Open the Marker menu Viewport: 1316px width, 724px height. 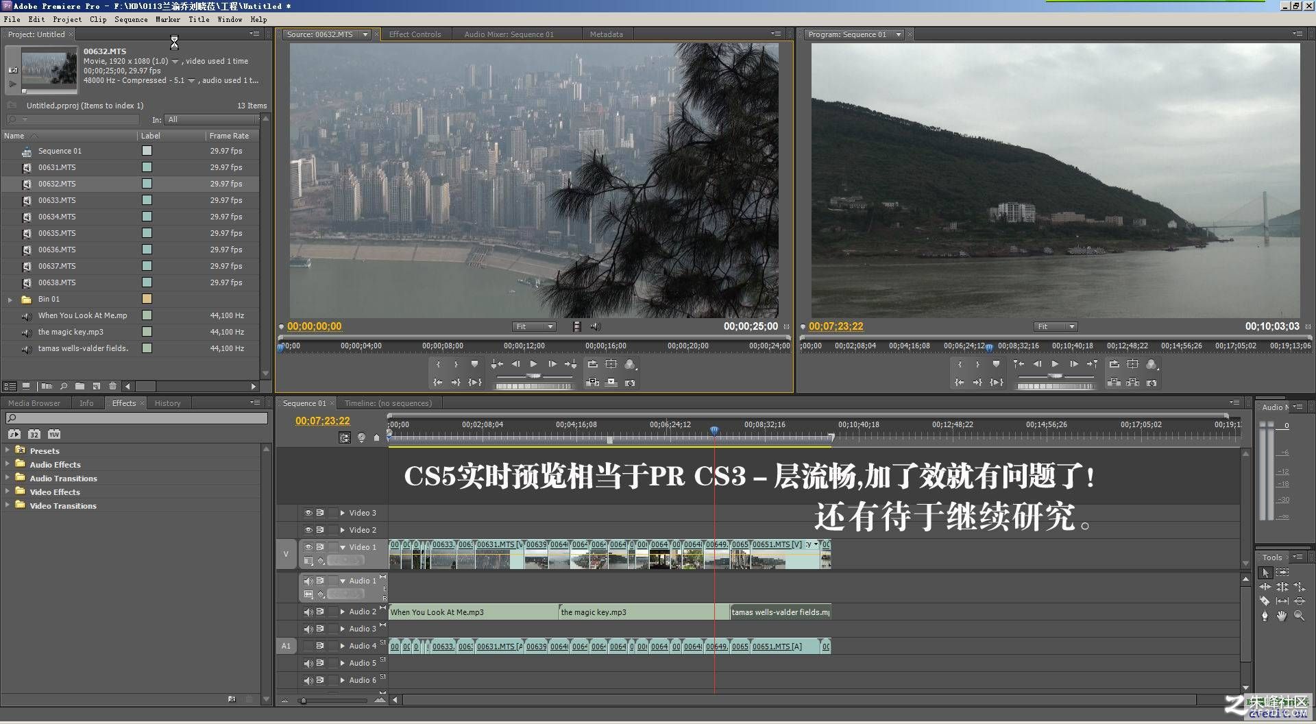click(x=167, y=19)
